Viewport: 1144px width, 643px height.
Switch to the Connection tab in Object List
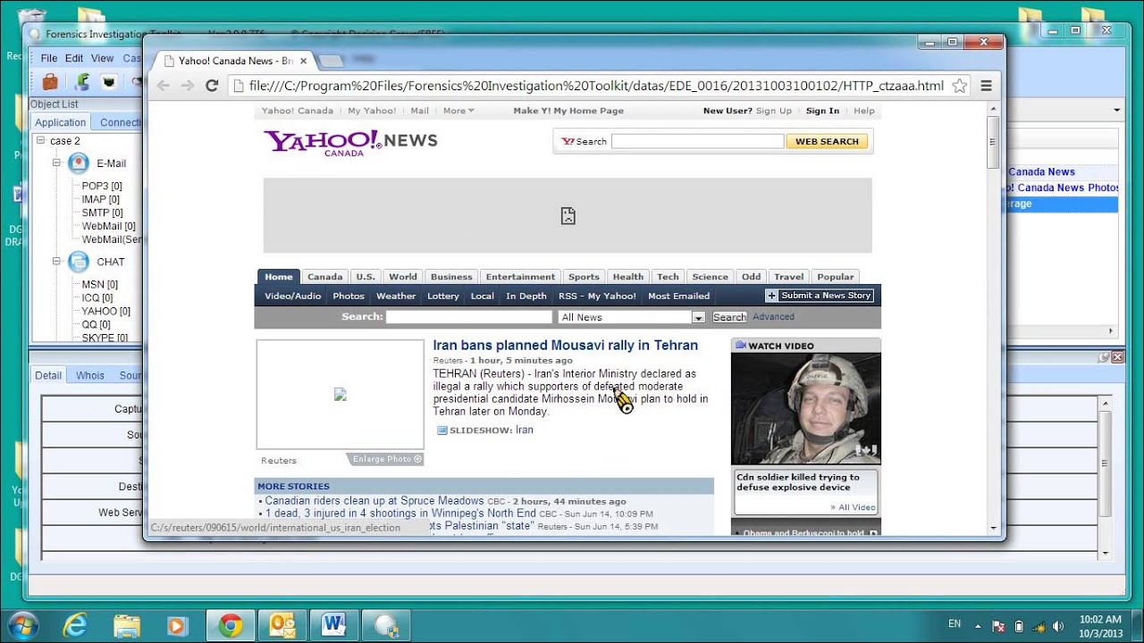click(x=119, y=122)
